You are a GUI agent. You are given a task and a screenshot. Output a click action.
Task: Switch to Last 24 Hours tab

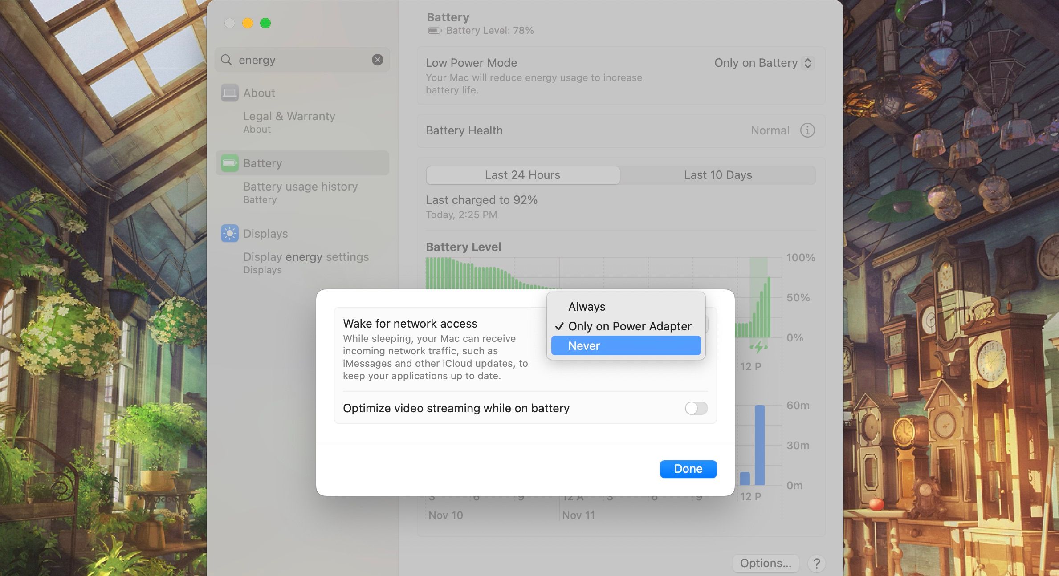click(x=523, y=174)
